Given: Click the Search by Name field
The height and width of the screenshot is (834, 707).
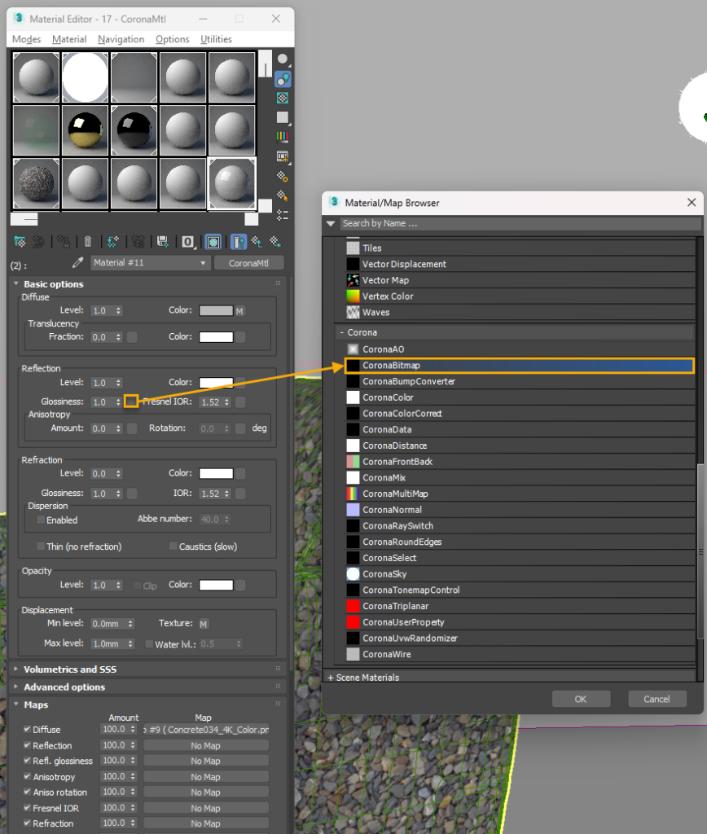Looking at the screenshot, I should pos(519,223).
